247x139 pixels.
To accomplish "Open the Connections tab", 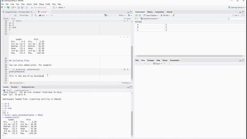I will pos(159,12).
